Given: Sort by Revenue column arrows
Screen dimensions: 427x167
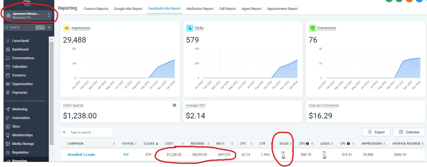Looking at the screenshot, I should [209, 144].
